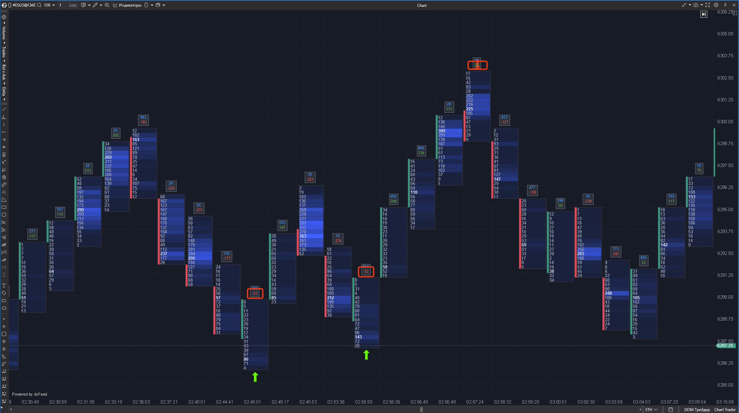This screenshot has height=413, width=739.
Task: Open chart settings gear icon
Action: (x=716, y=5)
